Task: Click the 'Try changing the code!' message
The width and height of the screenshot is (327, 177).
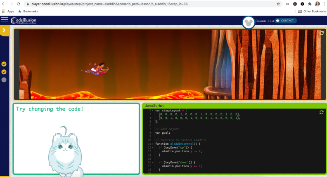Action: point(50,109)
